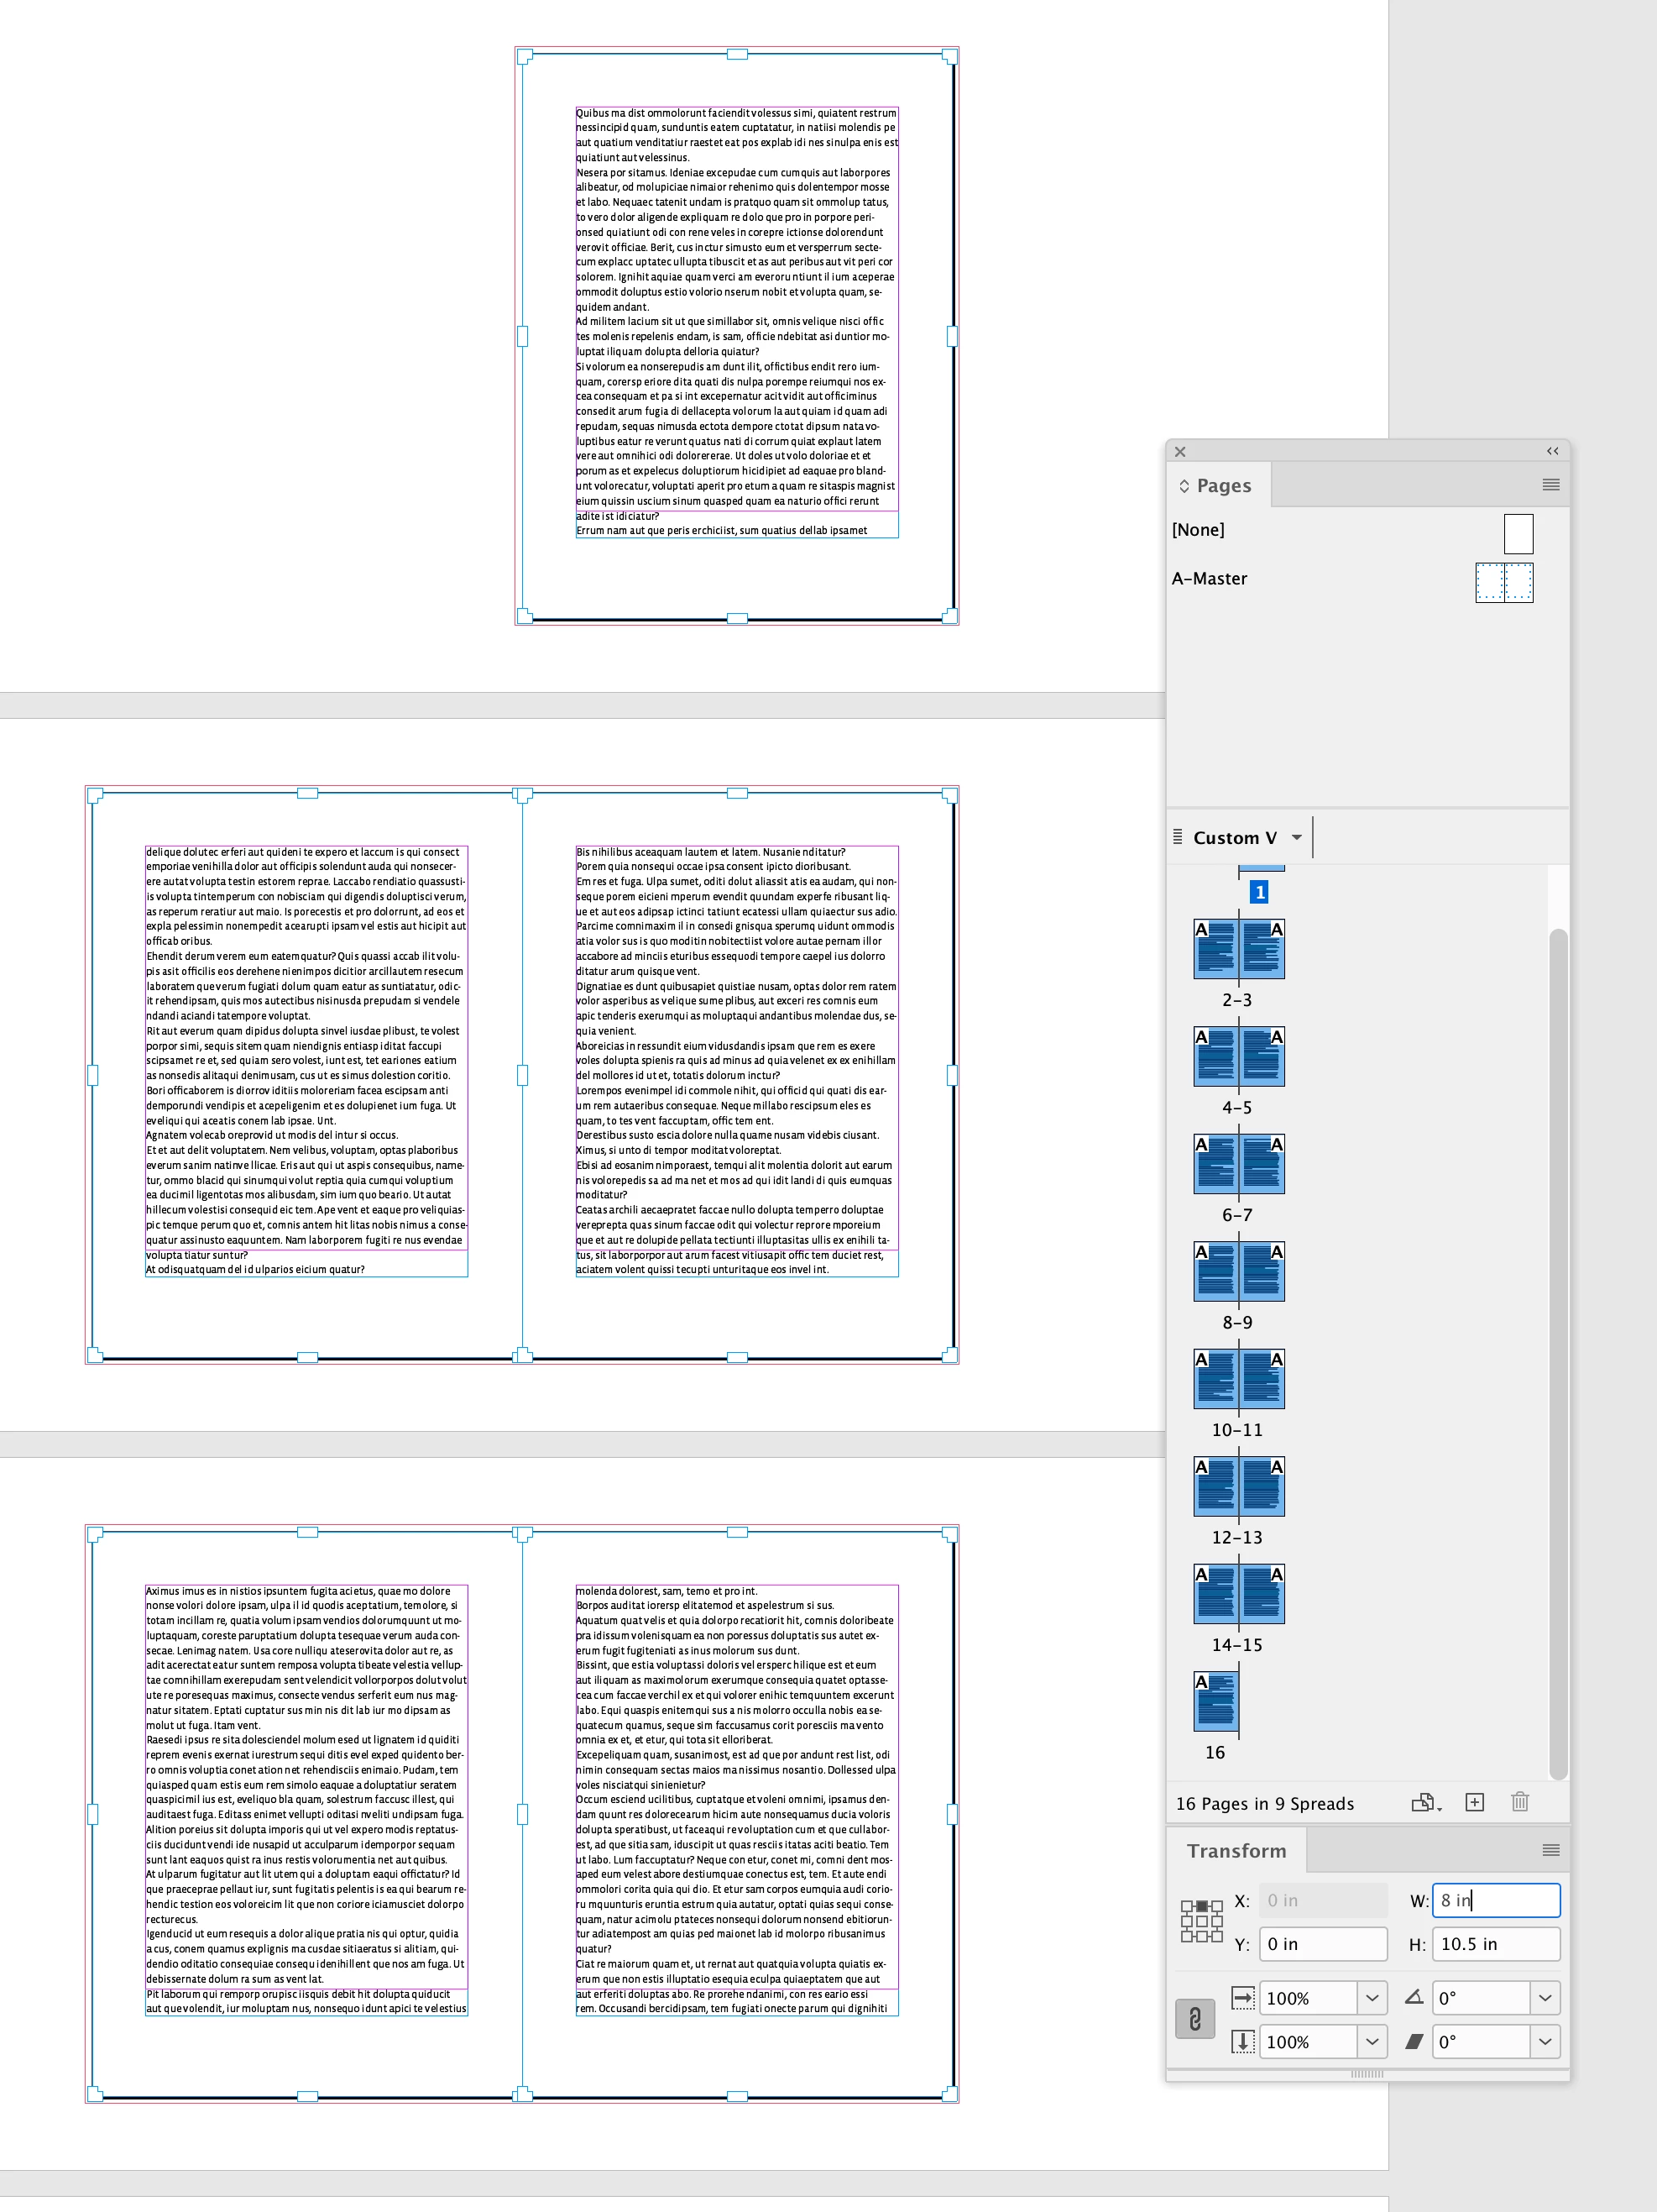Select center reference point in locator
The image size is (1657, 2212).
(x=1201, y=1921)
